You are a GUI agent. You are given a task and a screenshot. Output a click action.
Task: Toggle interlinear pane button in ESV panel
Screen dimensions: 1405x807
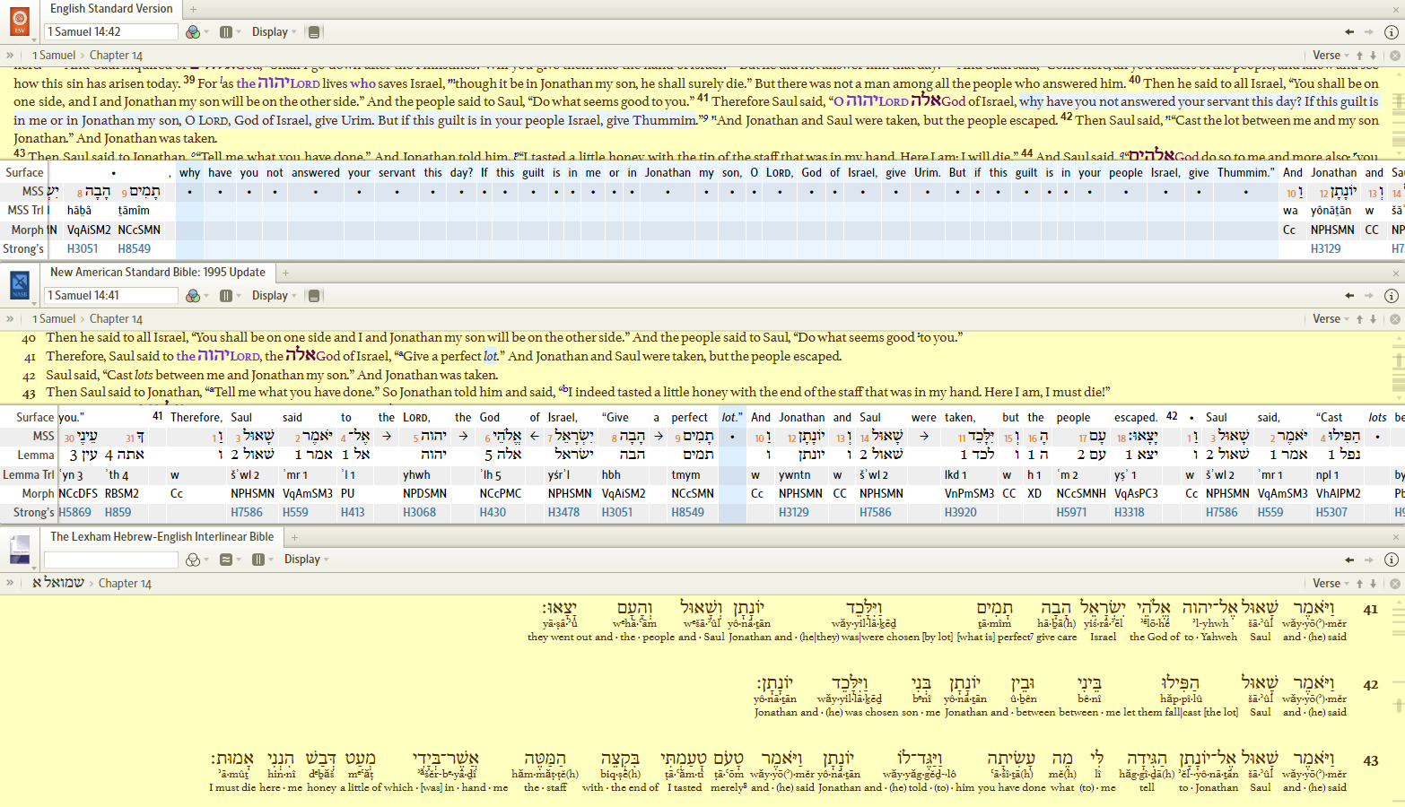[314, 32]
